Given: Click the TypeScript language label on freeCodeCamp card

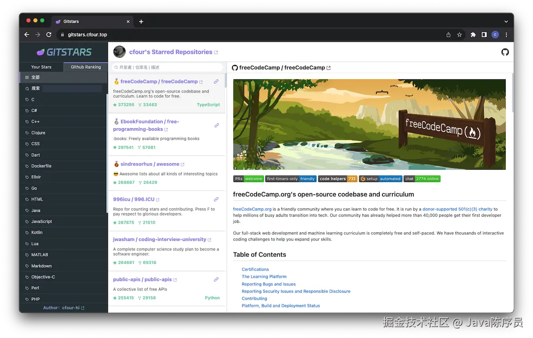Looking at the screenshot, I should point(208,105).
